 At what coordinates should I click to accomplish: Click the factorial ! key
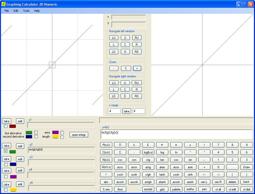click(106, 175)
